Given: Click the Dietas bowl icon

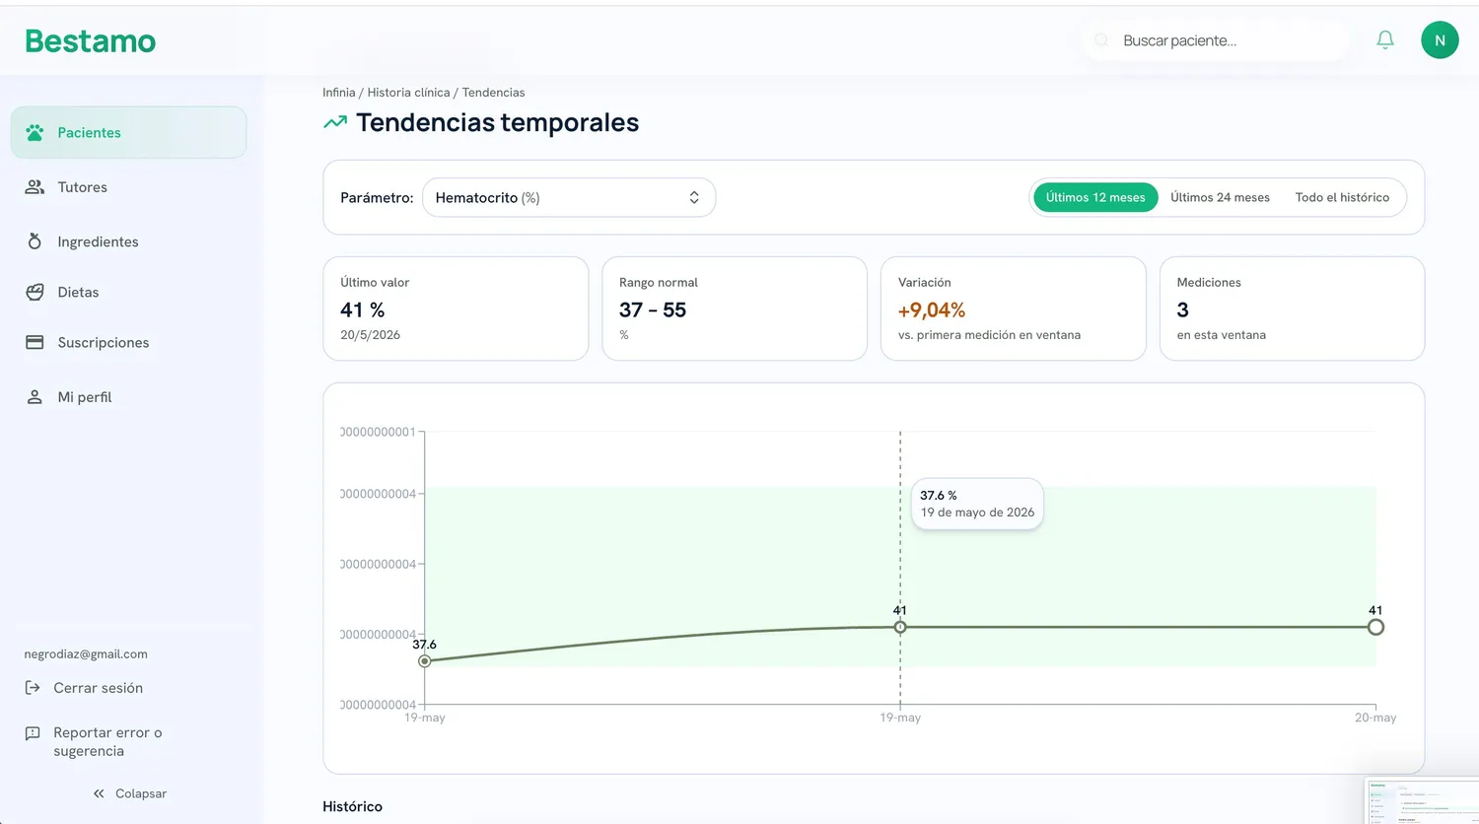Looking at the screenshot, I should (x=35, y=292).
